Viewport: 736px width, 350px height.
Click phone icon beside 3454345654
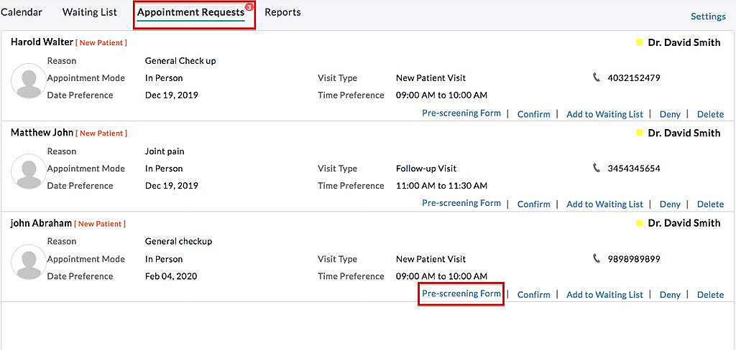(x=597, y=168)
